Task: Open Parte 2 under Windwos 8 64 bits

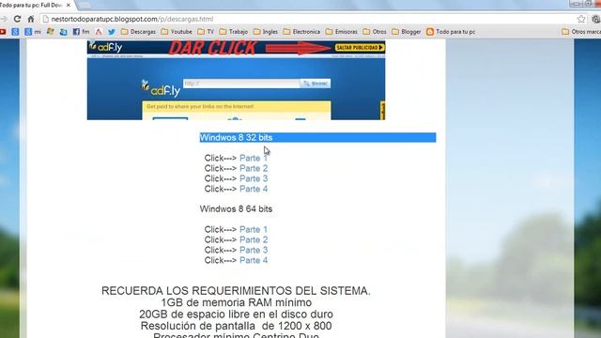Action: (x=254, y=240)
